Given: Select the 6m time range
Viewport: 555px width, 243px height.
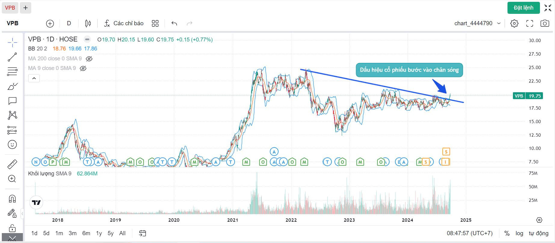Looking at the screenshot, I should coord(86,233).
